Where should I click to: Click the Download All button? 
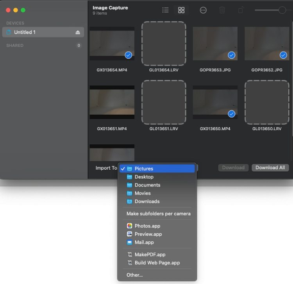[x=270, y=168]
